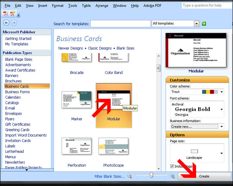
Task: Open the Window menu
Action: 120,6
